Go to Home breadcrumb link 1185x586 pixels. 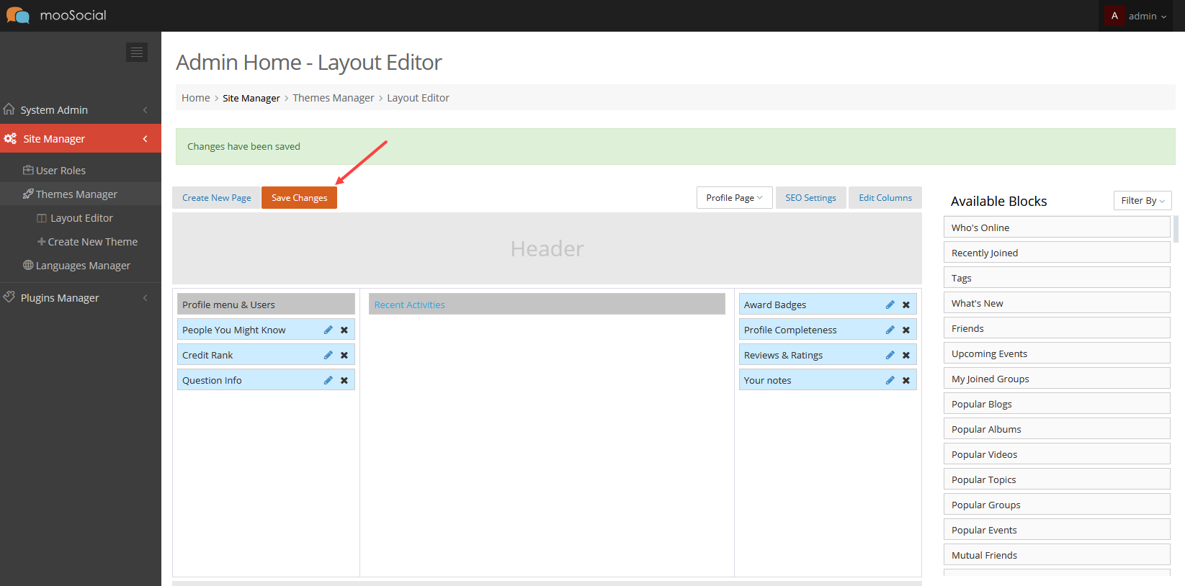coord(196,98)
